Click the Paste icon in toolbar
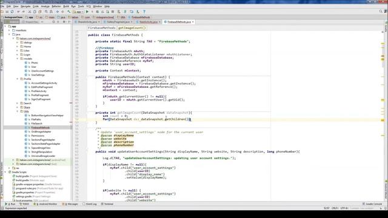388x218 pixels. [40, 12]
